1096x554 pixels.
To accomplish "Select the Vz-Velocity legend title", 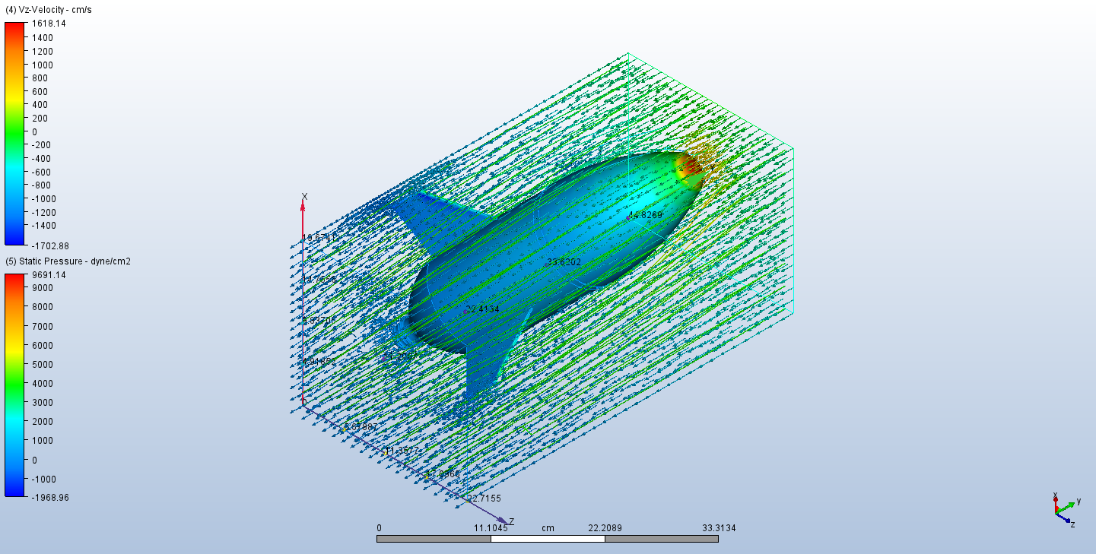I will (49, 10).
